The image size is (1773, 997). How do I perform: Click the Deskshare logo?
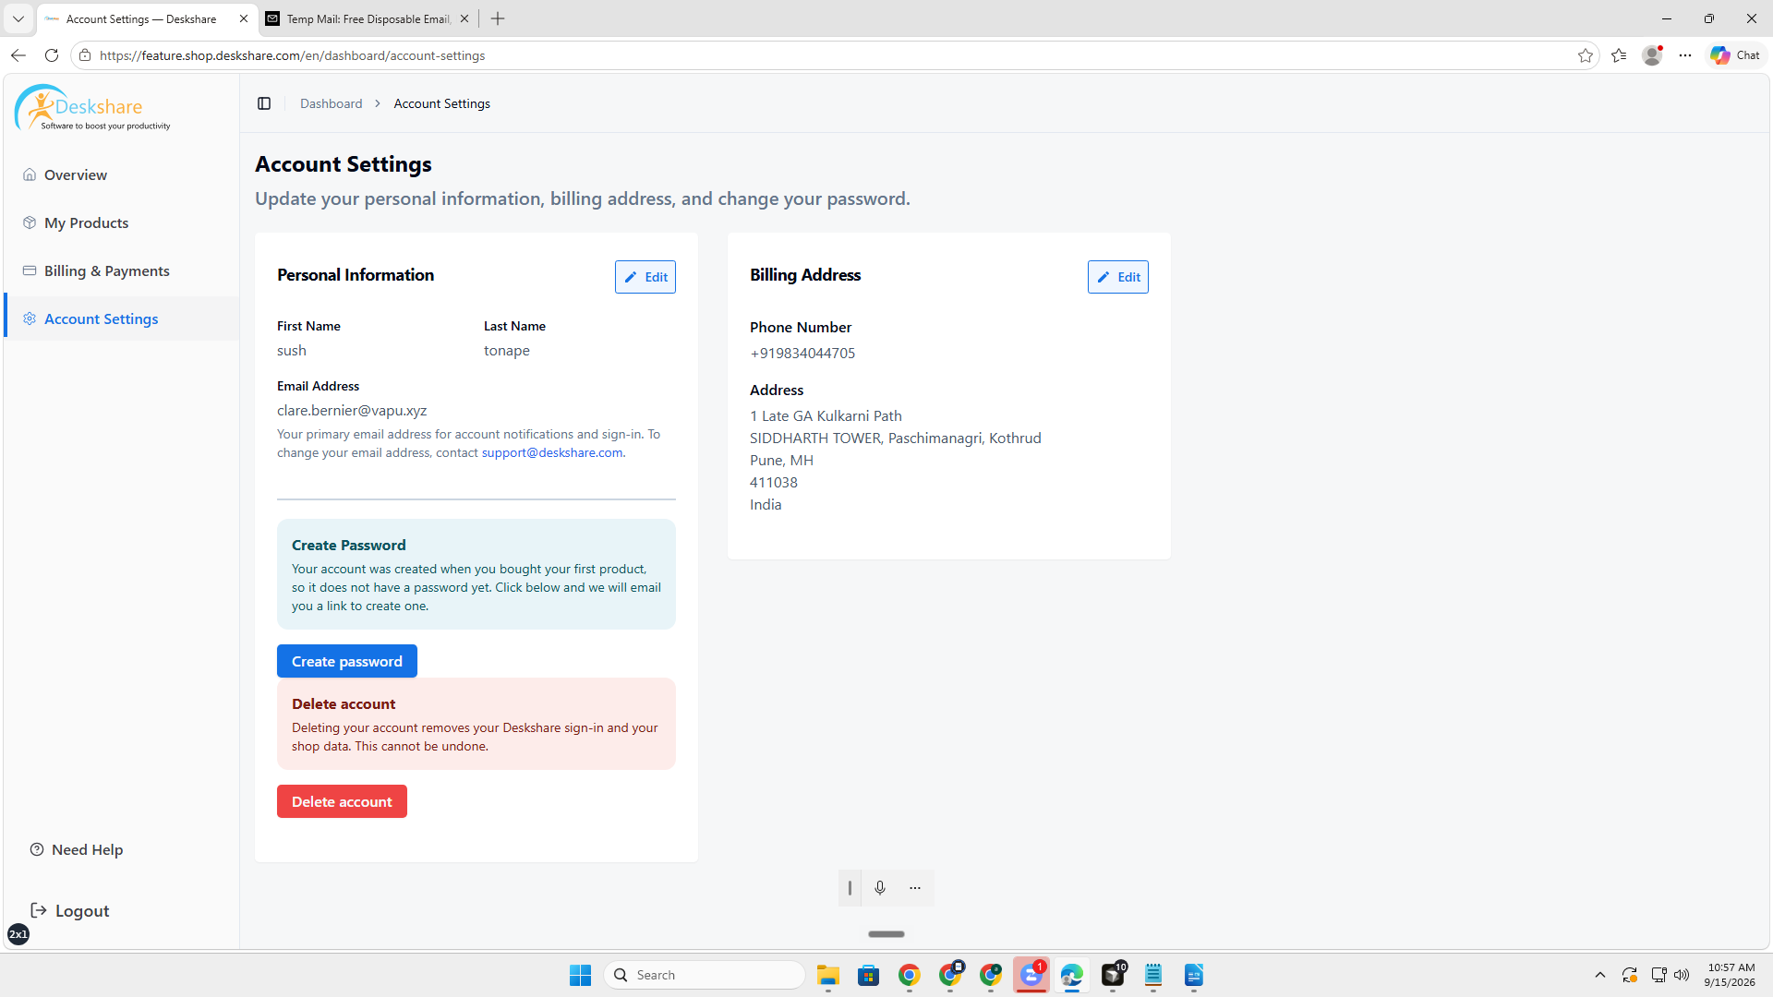(92, 107)
